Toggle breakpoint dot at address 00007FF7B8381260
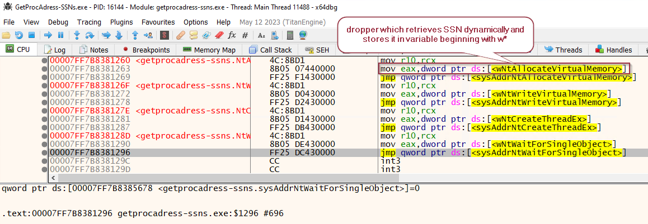This screenshot has height=224, width=648. [x=44, y=61]
